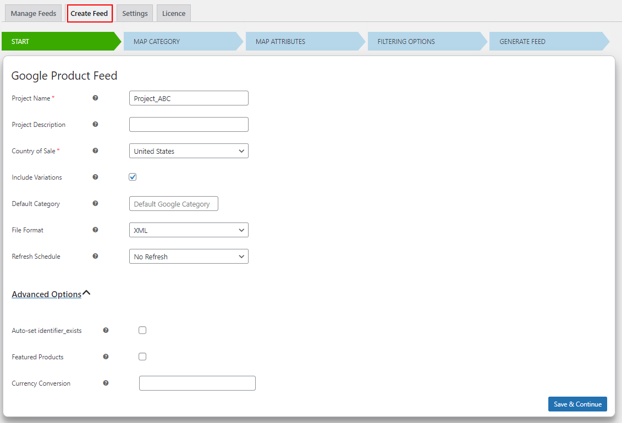Image resolution: width=622 pixels, height=423 pixels.
Task: Click the Refresh Schedule label
Action: click(36, 256)
